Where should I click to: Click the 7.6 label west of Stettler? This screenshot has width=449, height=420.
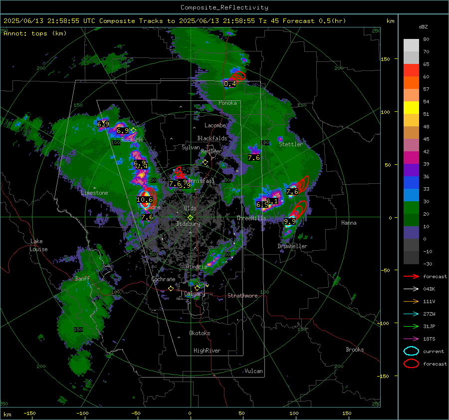click(x=254, y=158)
